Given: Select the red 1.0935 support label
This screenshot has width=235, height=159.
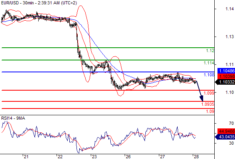Looking at the screenshot, I should coord(208,104).
